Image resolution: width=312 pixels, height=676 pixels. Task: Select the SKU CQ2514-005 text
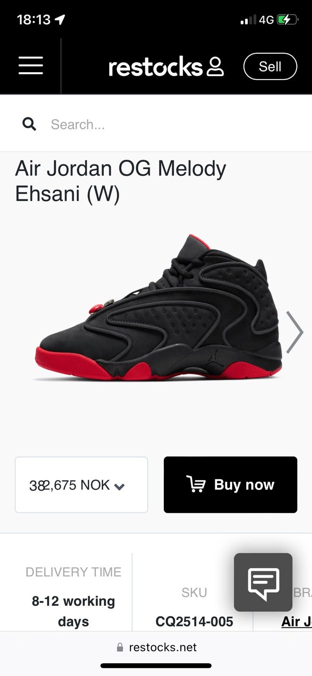click(x=194, y=621)
